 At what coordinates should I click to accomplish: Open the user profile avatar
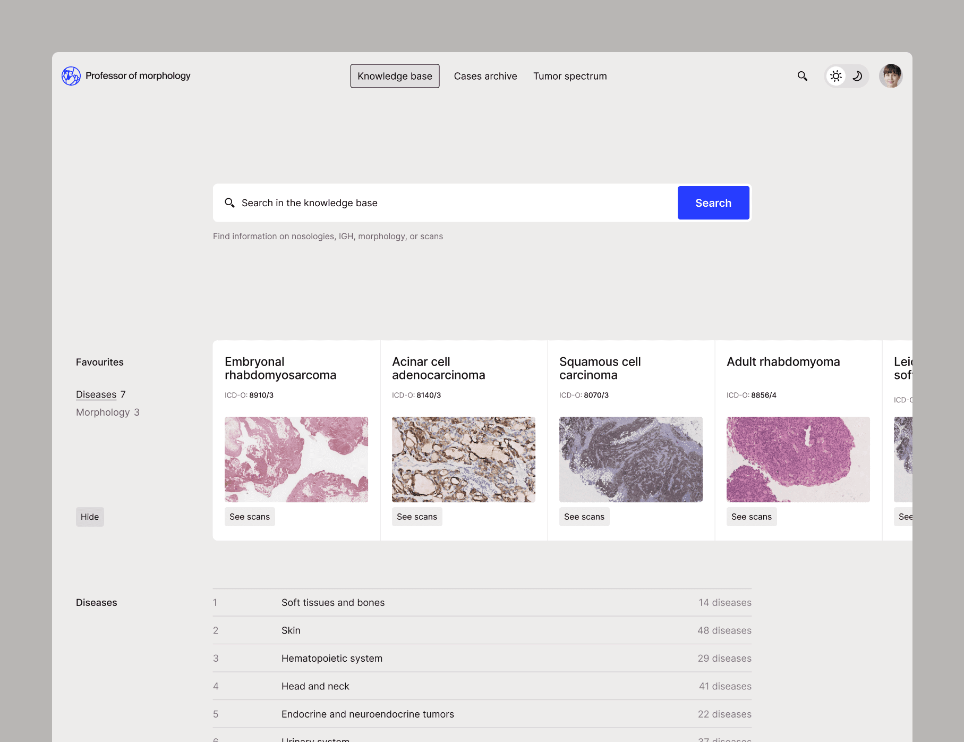[x=891, y=76]
